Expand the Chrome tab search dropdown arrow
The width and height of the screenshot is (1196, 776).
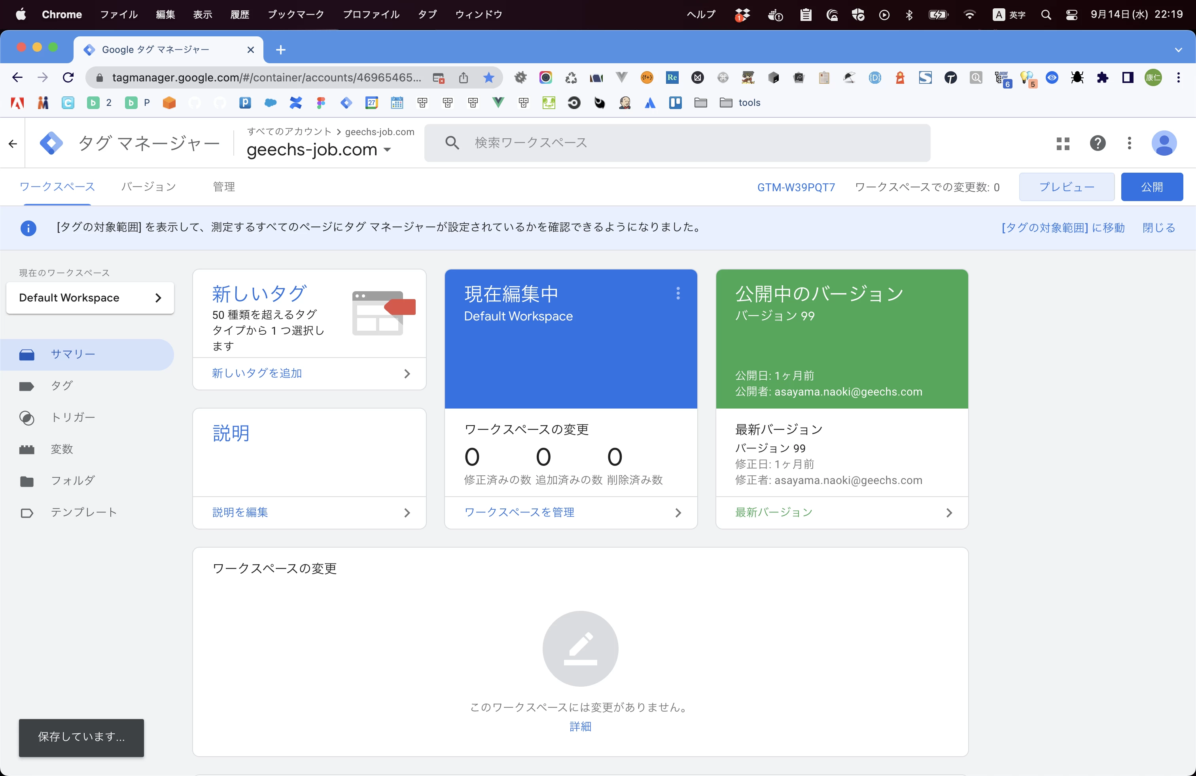pos(1178,50)
